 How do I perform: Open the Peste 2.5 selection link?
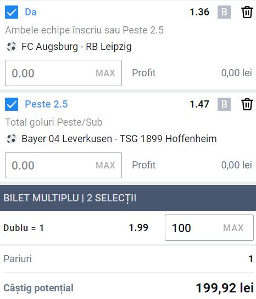[x=46, y=104]
